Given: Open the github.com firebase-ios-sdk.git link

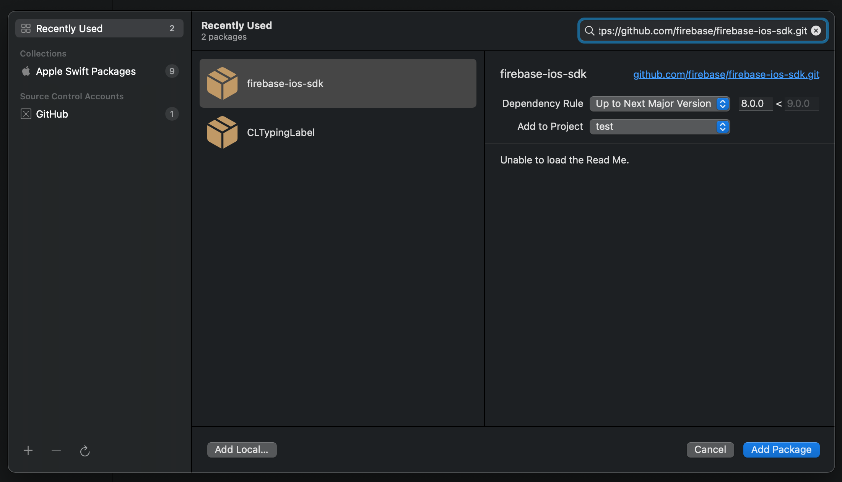Looking at the screenshot, I should (726, 74).
